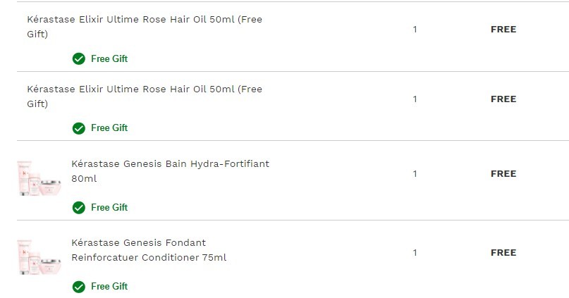Click the green checkmark in the first Elixir Ultime Rose row
Image resolution: width=569 pixels, height=298 pixels.
point(79,58)
